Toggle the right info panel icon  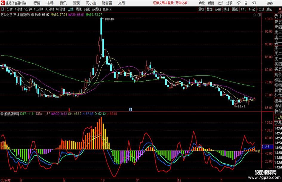point(259,15)
